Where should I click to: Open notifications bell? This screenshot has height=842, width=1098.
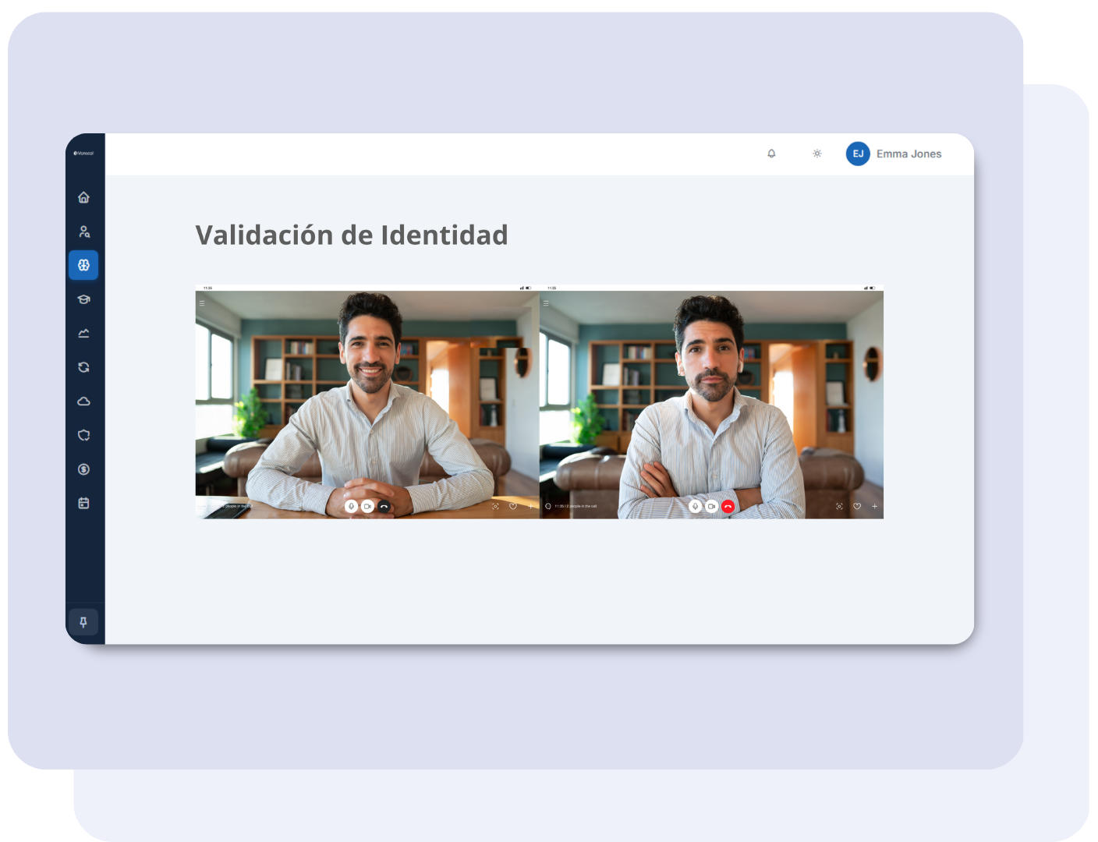pos(771,154)
